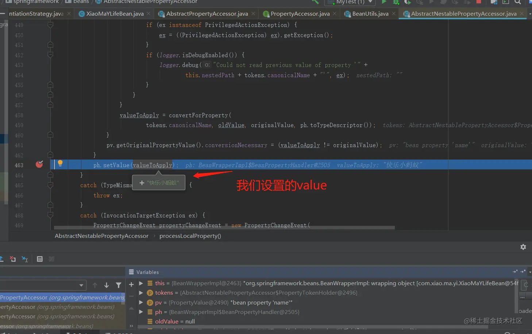Toggle the breakpoint on line 463
Image resolution: width=532 pixels, height=334 pixels.
click(39, 164)
